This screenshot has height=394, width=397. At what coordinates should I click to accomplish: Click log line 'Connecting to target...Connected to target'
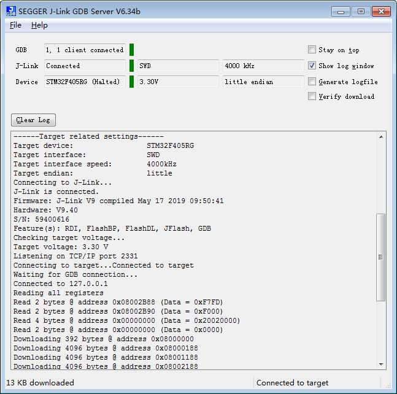pyautogui.click(x=104, y=265)
